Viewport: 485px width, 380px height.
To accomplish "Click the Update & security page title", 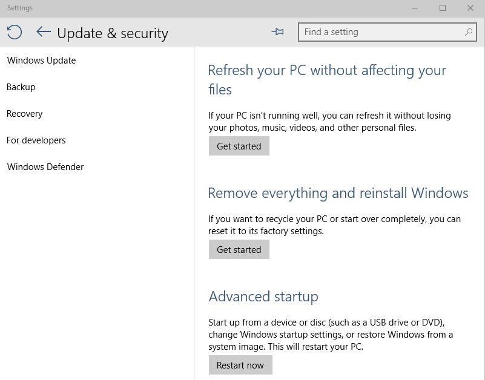I will click(x=113, y=33).
